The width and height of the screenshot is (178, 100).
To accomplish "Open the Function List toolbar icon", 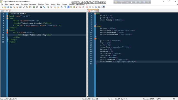I will 77,7.
